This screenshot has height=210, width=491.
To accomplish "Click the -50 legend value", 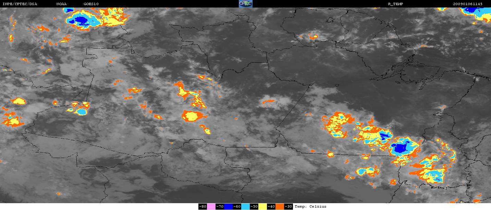I will (x=254, y=207).
